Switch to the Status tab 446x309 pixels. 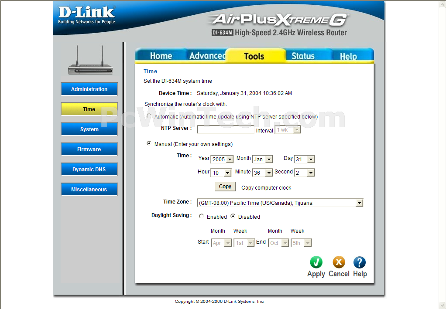coord(303,56)
